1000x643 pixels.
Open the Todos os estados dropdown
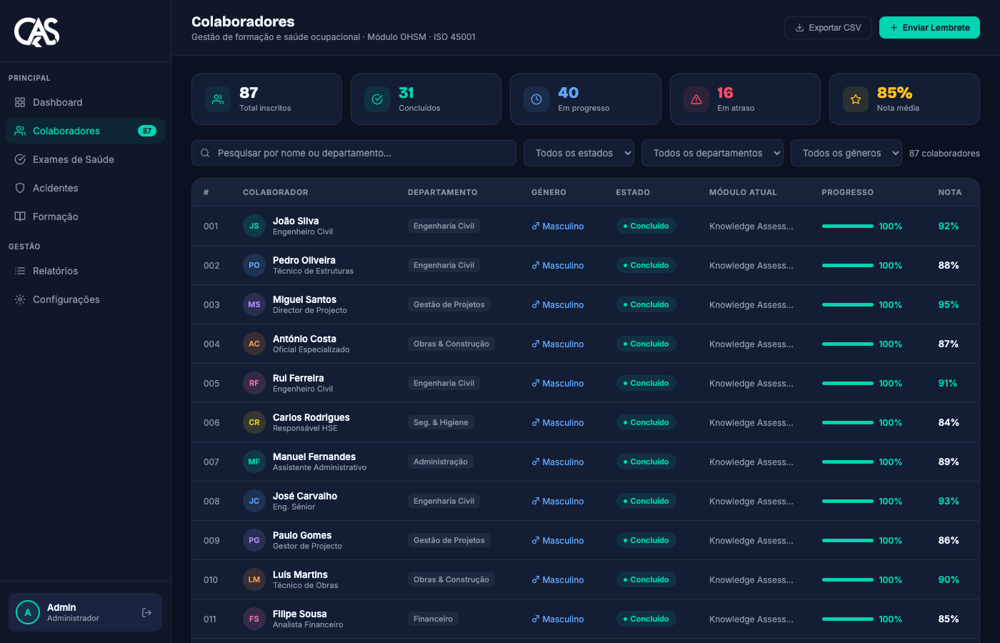(x=579, y=153)
